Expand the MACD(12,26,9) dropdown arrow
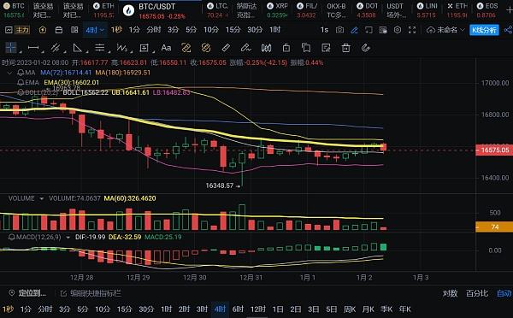The width and height of the screenshot is (513, 318). 68,237
